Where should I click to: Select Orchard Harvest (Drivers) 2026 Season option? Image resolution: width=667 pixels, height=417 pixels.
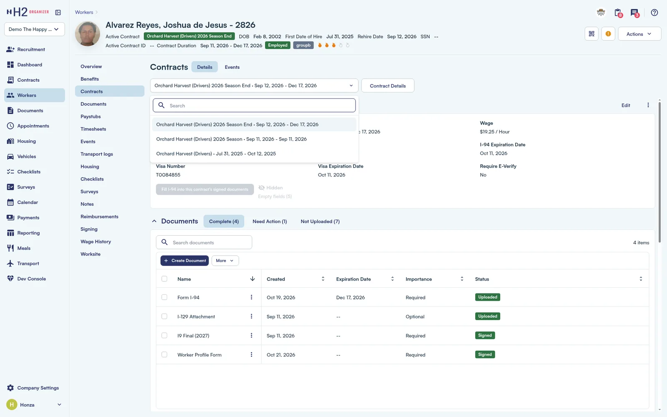[x=253, y=139]
